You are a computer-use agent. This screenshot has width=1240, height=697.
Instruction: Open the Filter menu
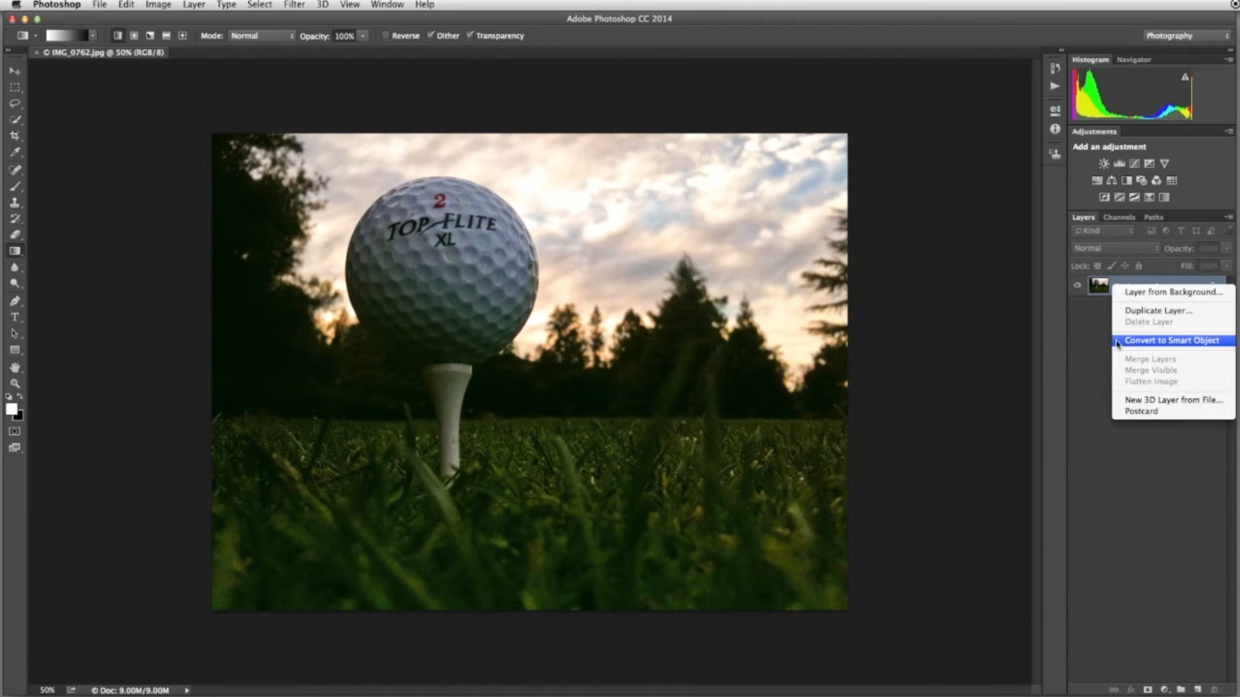tap(294, 5)
